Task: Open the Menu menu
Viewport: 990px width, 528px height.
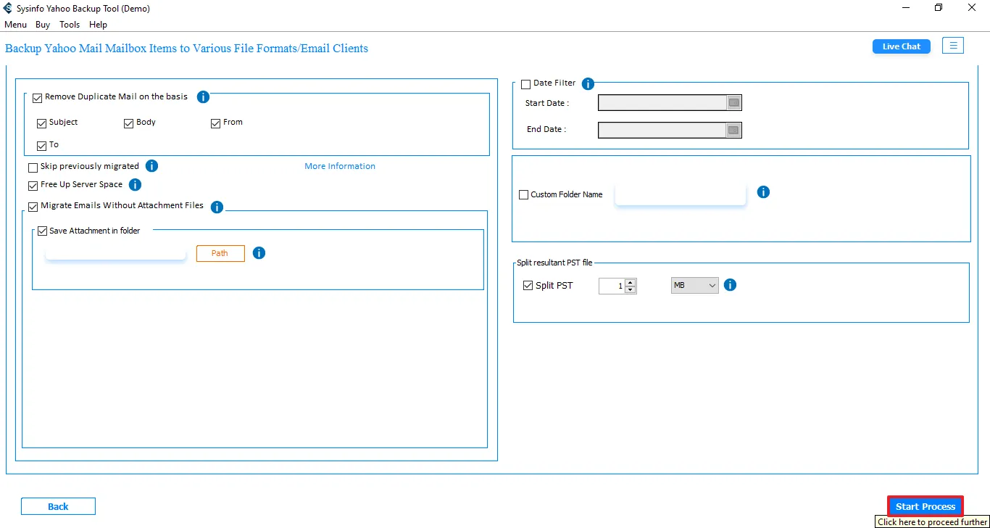Action: point(15,25)
